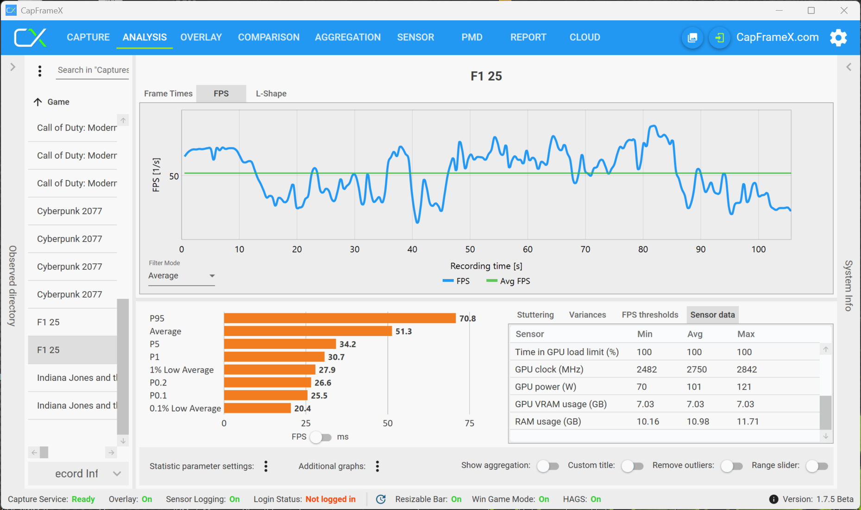Click the CapFrameX logo icon
The image size is (861, 510).
[30, 37]
